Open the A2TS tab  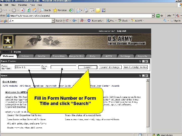tap(109, 56)
